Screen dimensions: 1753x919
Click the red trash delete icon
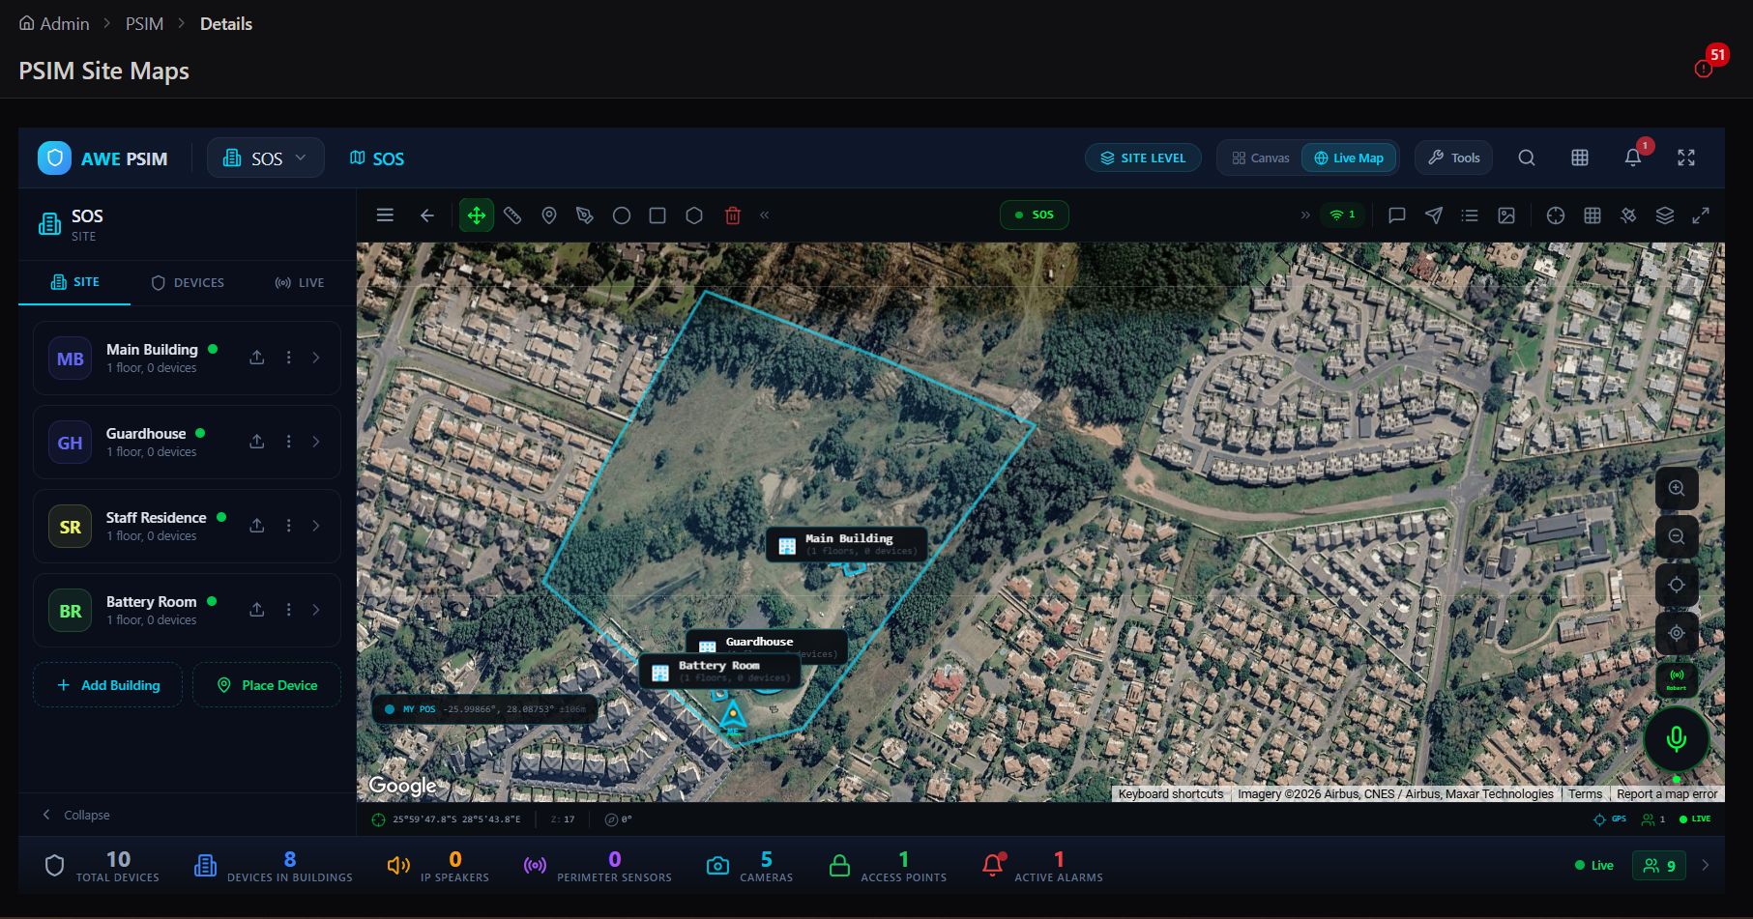tap(733, 215)
